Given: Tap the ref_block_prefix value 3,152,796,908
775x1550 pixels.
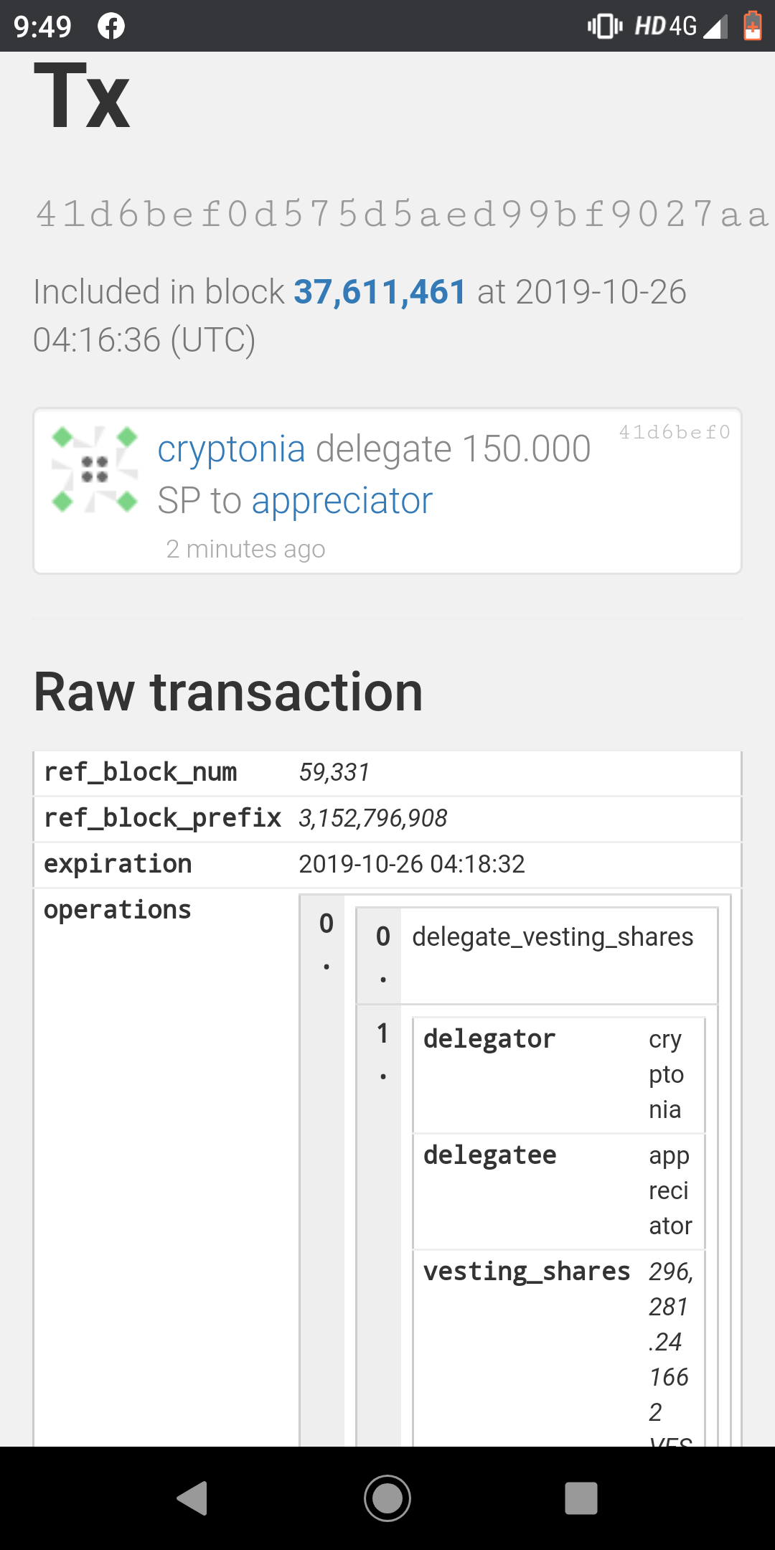Looking at the screenshot, I should point(373,818).
